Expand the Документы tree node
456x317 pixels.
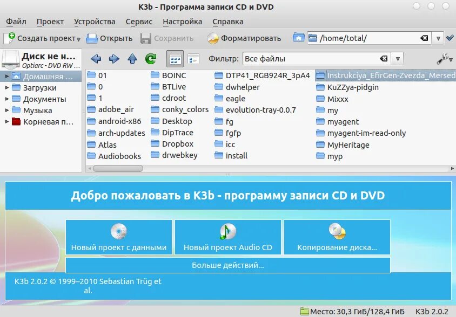[x=7, y=99]
